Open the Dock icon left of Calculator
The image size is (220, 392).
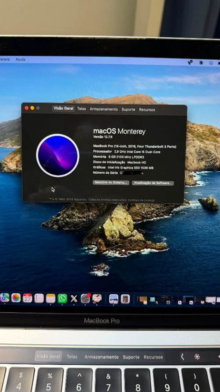[114, 299]
